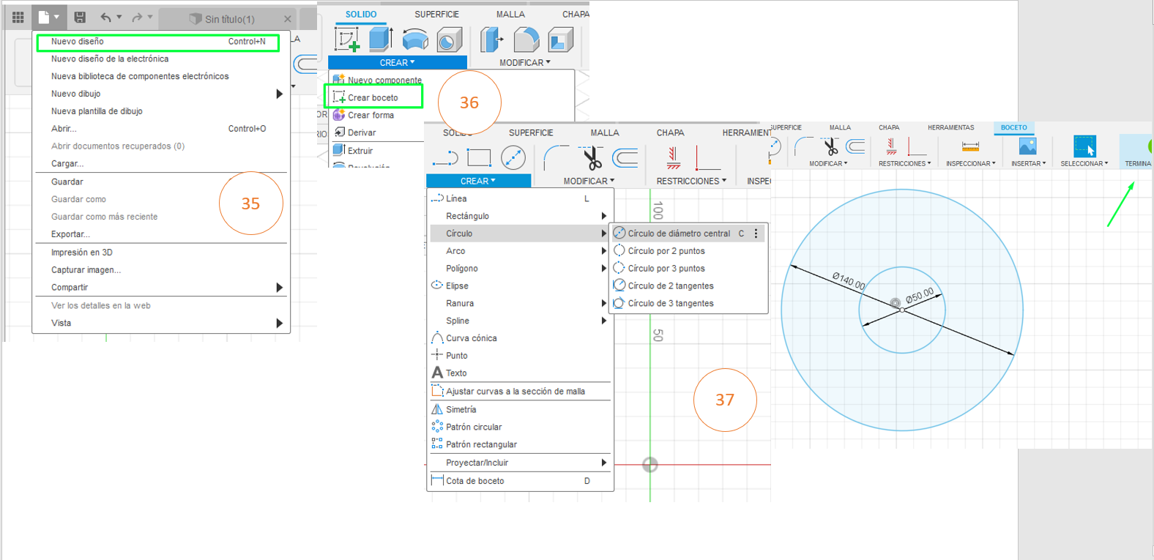Click three-dot options beside Círculo de diámetro central

[x=756, y=234]
